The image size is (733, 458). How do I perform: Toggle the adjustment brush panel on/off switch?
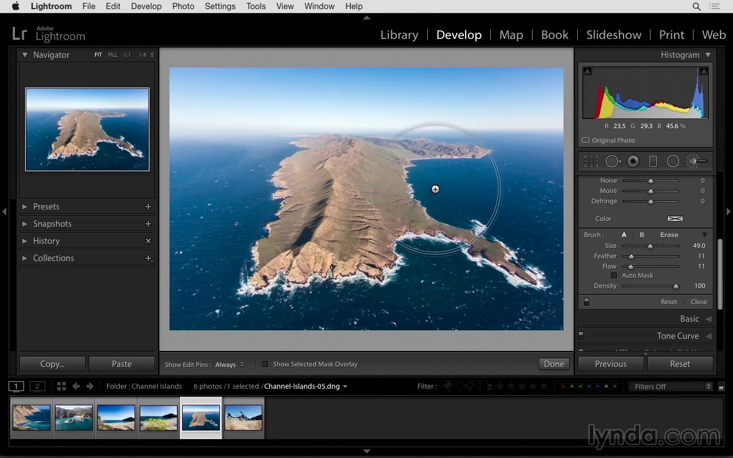(x=586, y=302)
